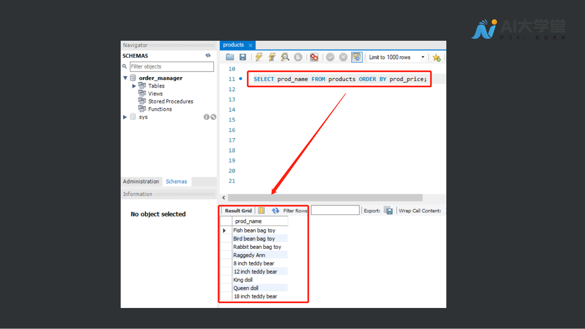Viewport: 585px width, 329px height.
Task: Select the Rabbit bean bag toy row
Action: pos(259,247)
